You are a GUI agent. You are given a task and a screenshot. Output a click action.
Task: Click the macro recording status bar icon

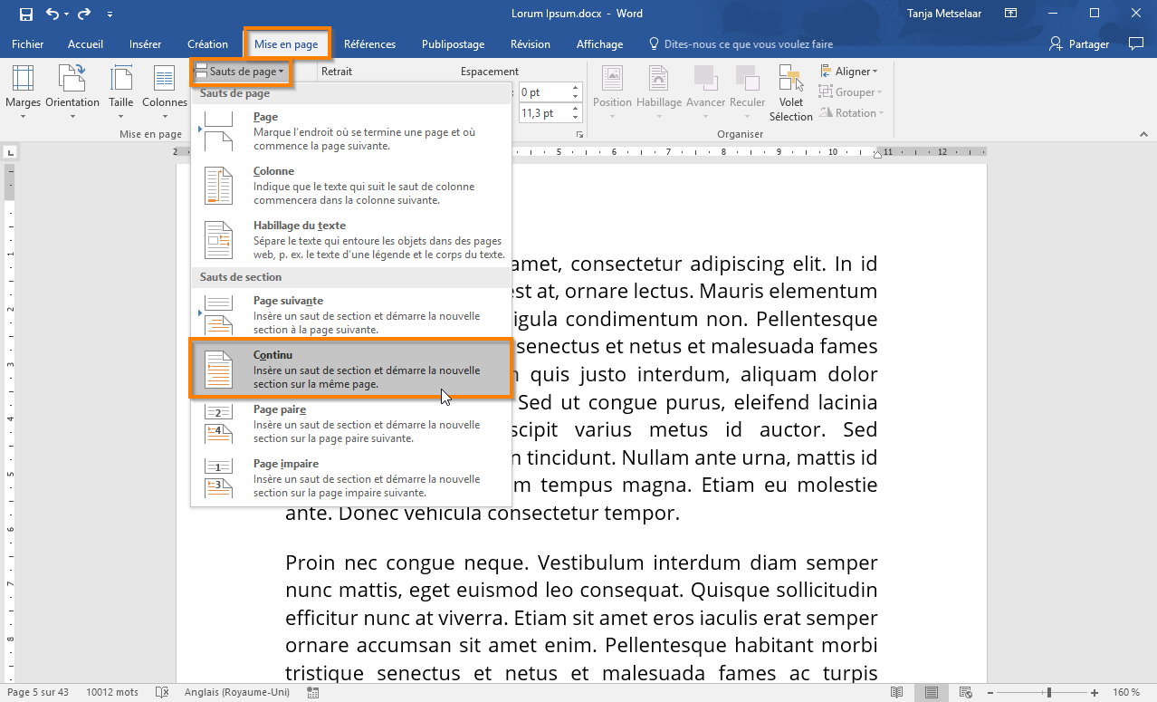(x=313, y=692)
